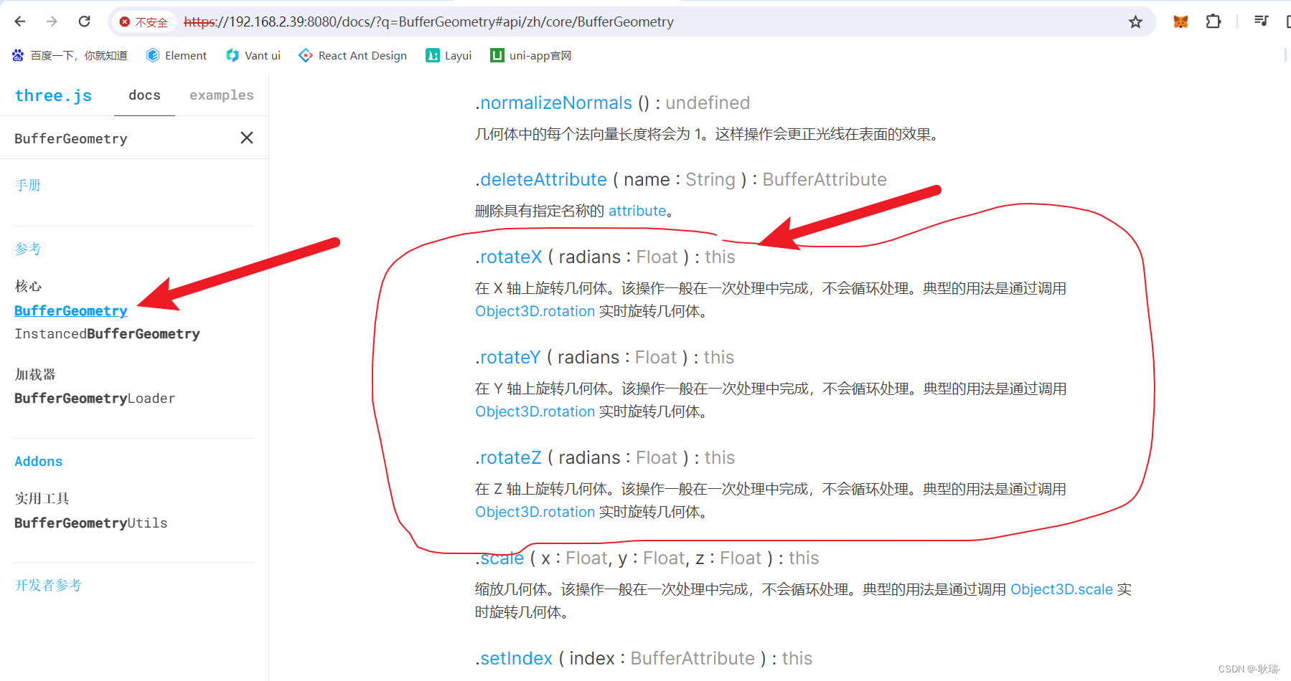Switch to the examples tab
Viewport: 1291px width, 681px height.
coord(221,95)
